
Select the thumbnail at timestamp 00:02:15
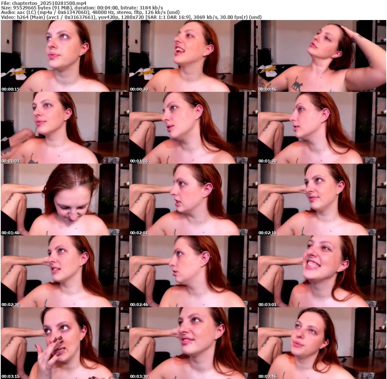[x=322, y=200]
